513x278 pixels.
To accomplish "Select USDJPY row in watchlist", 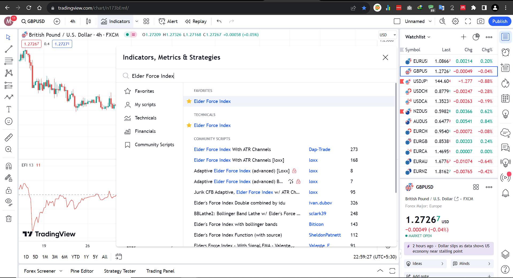I will click(449, 81).
